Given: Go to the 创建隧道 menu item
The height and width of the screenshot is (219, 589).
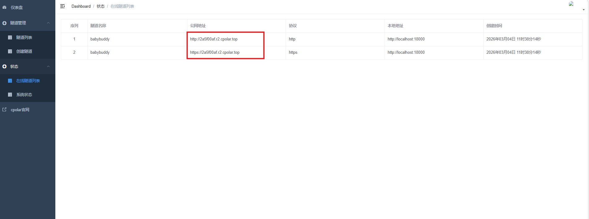Looking at the screenshot, I should (24, 51).
